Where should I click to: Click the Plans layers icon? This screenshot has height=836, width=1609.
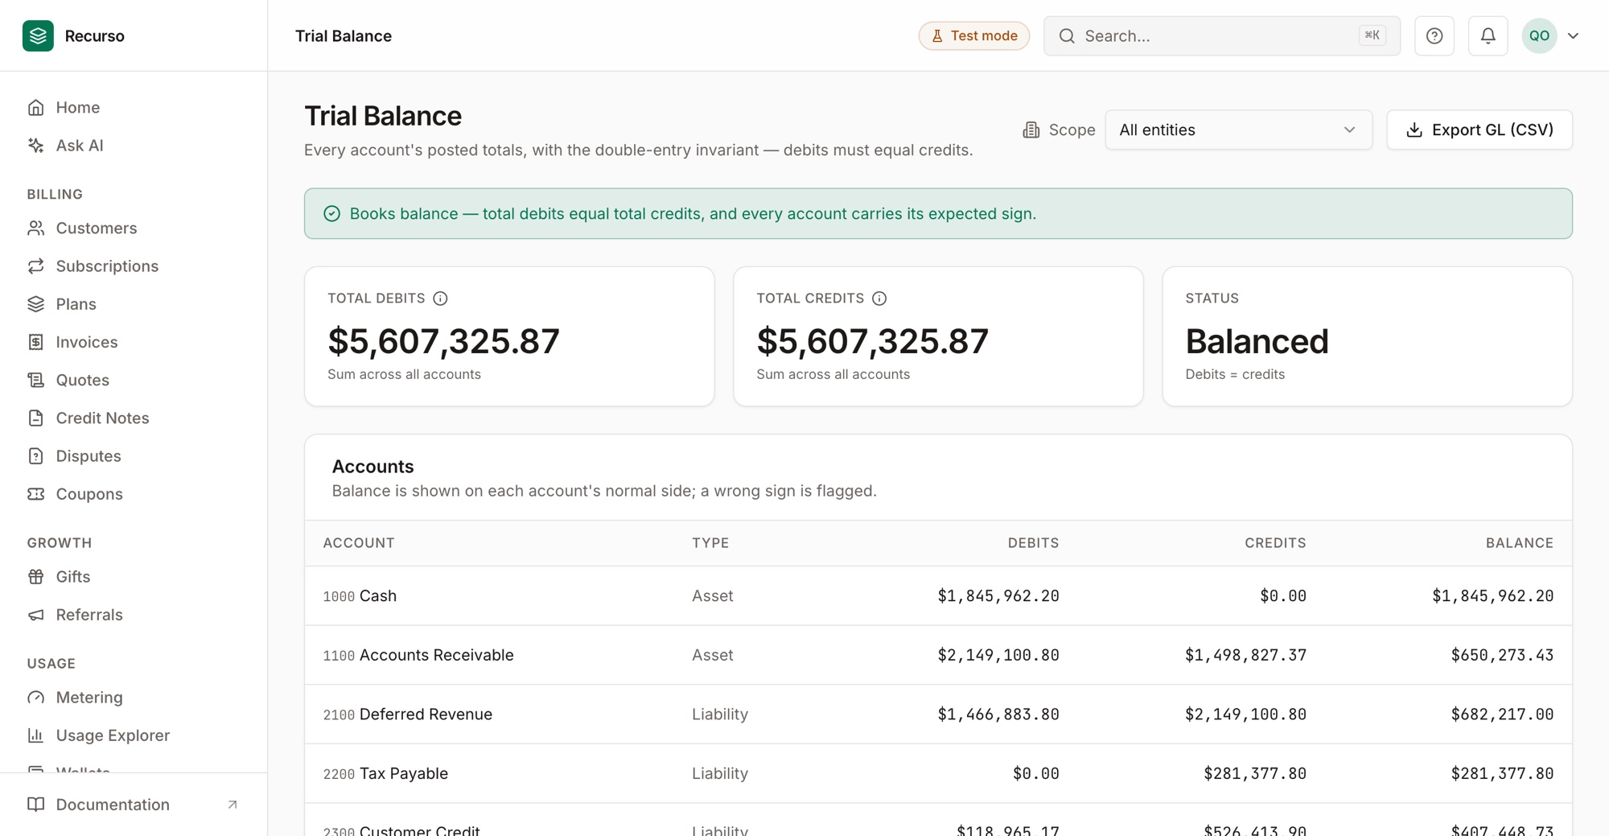click(35, 304)
